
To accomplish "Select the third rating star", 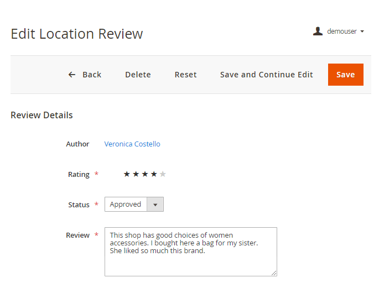I will point(145,174).
